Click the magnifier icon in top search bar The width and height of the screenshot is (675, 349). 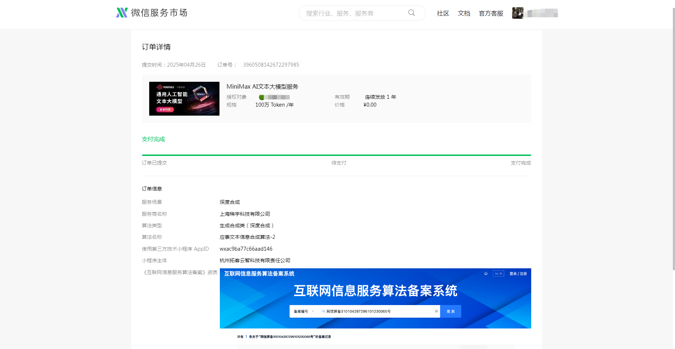tap(411, 13)
